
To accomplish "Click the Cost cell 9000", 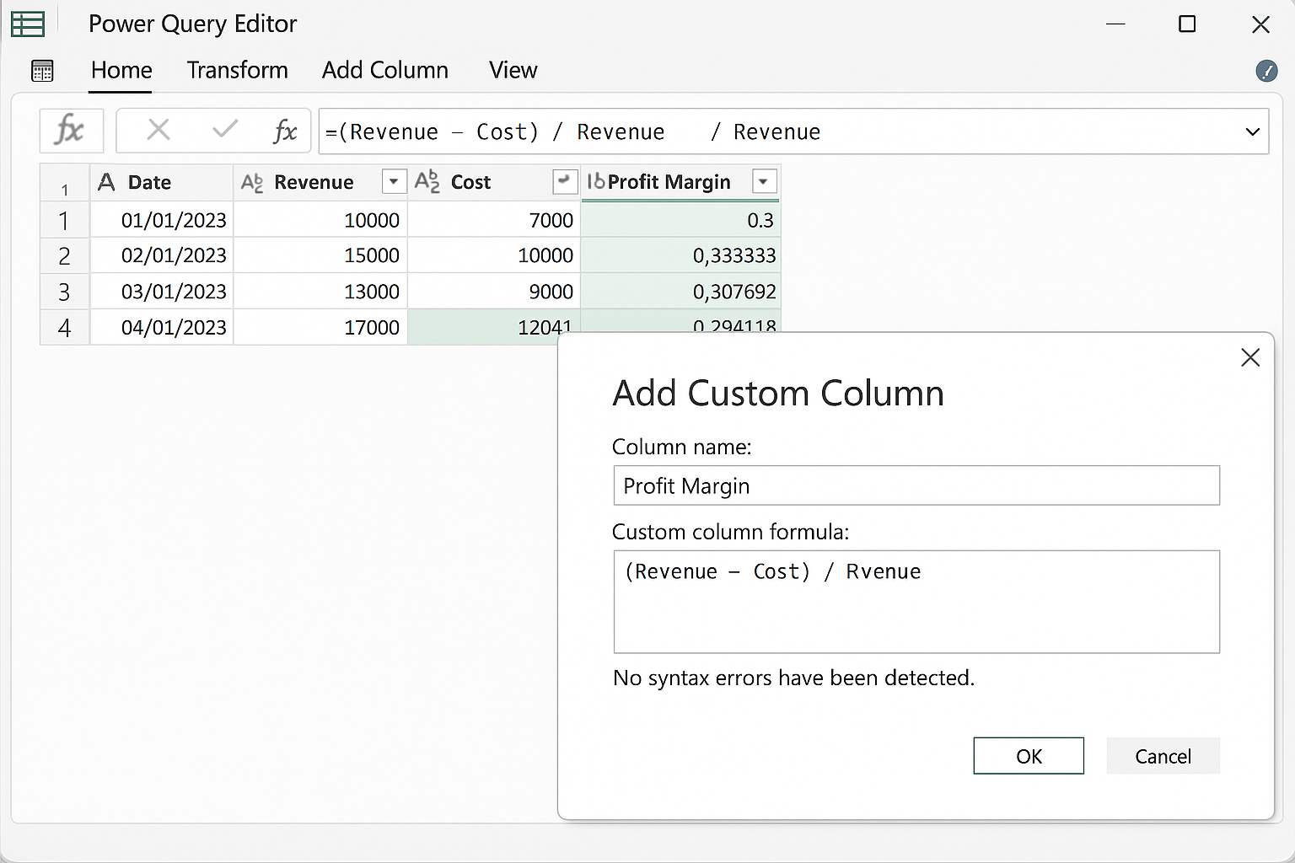I will coord(495,292).
